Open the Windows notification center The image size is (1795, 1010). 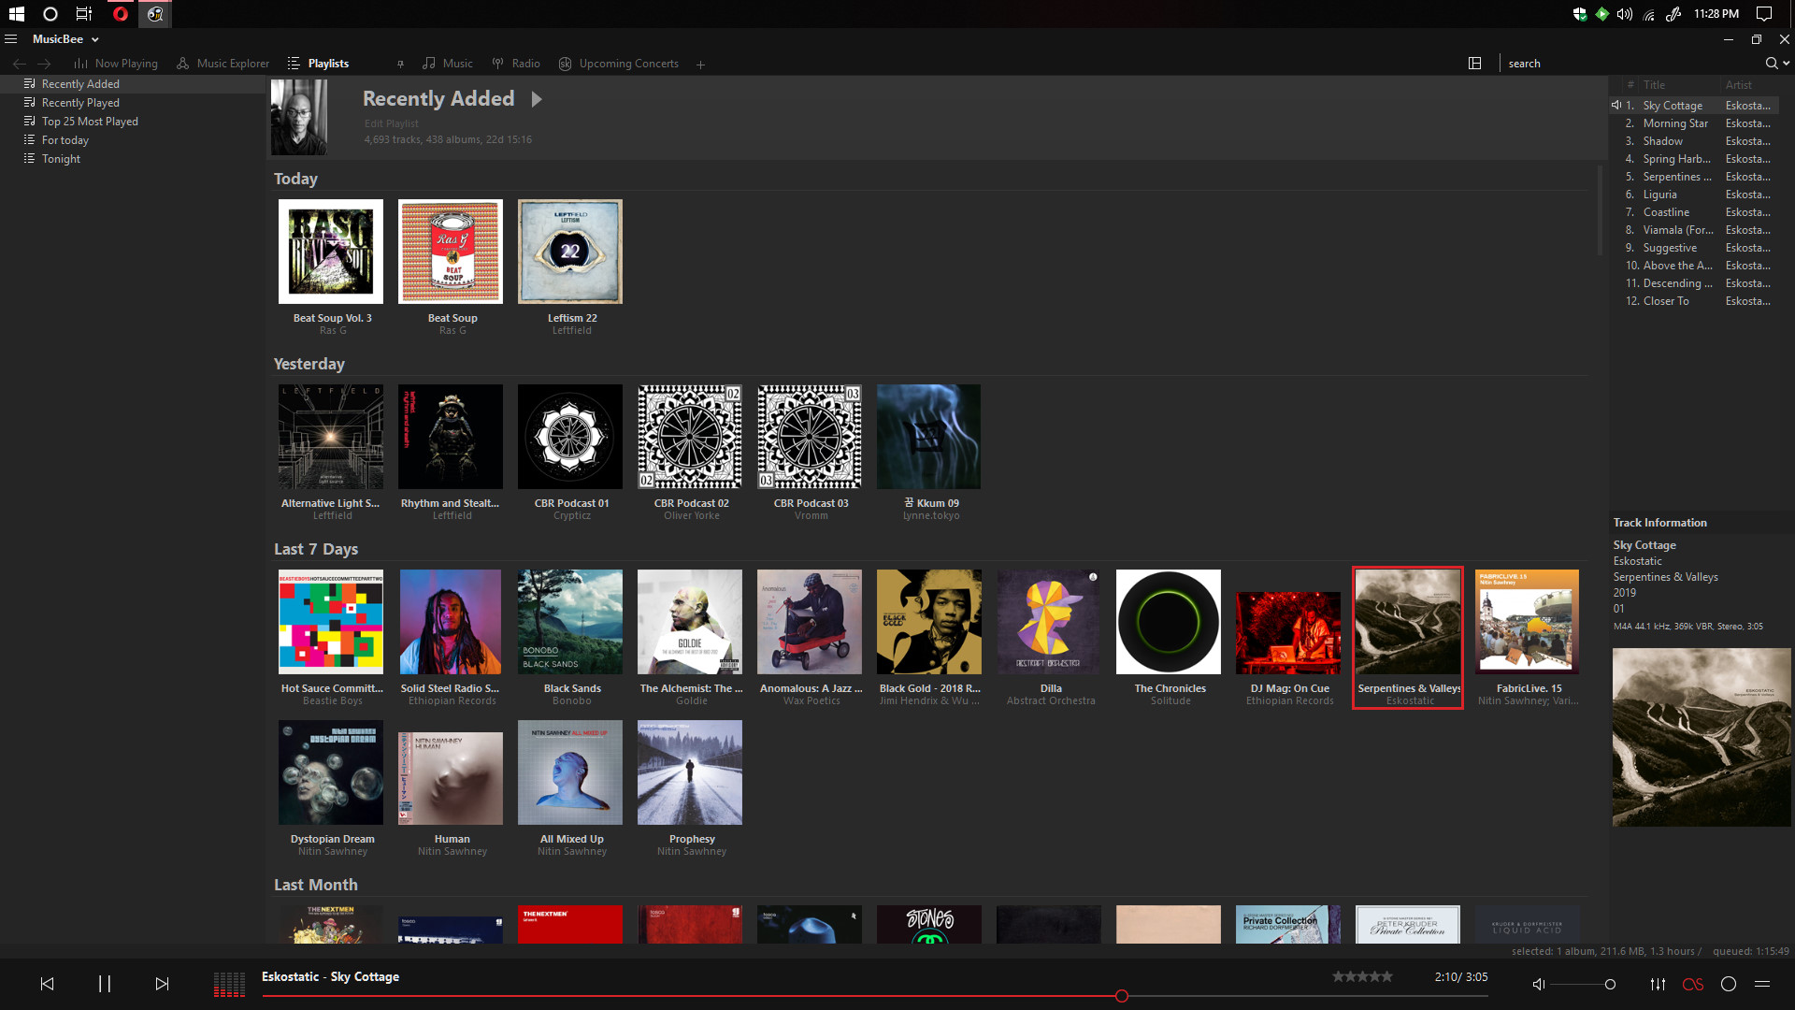1764,14
